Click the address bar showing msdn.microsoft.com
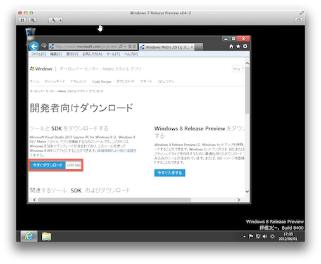321x264 pixels. [86, 46]
